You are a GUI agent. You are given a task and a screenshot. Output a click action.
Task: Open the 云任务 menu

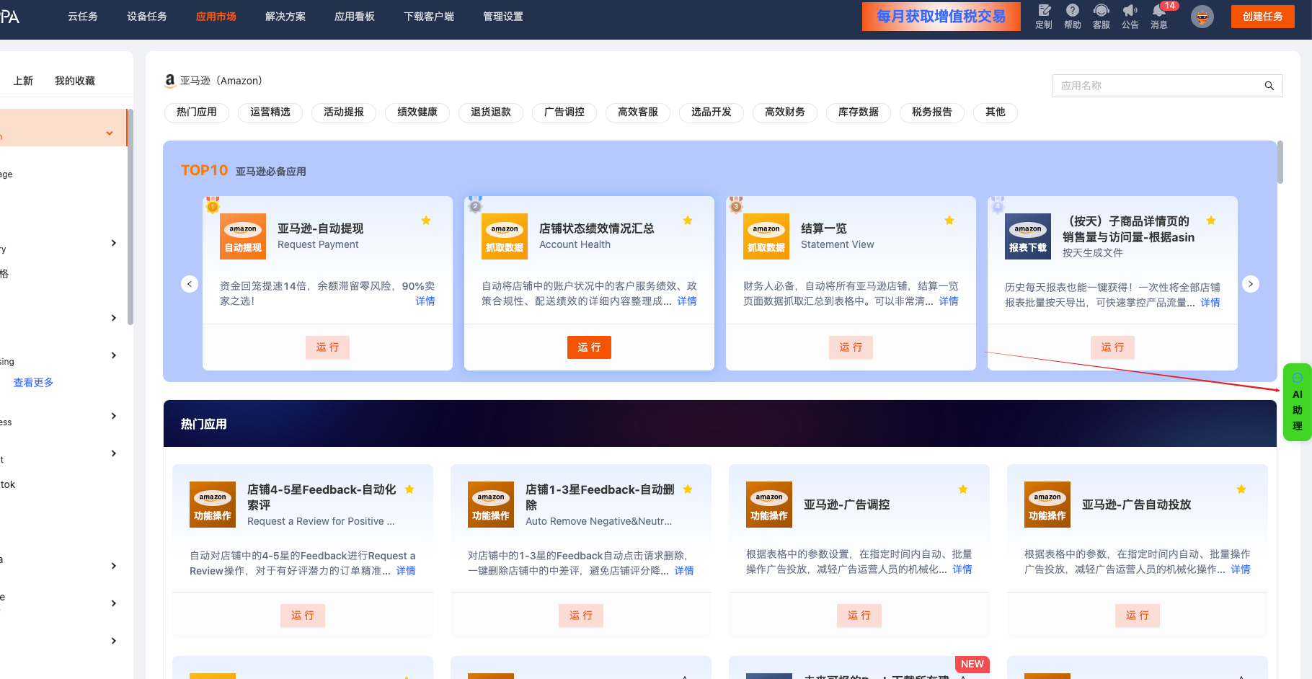(83, 17)
